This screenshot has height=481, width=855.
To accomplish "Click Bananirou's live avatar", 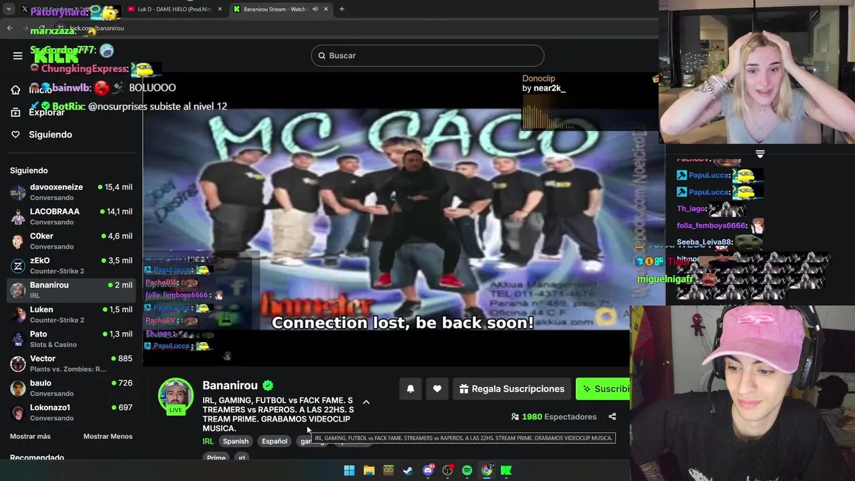I will coord(176,396).
